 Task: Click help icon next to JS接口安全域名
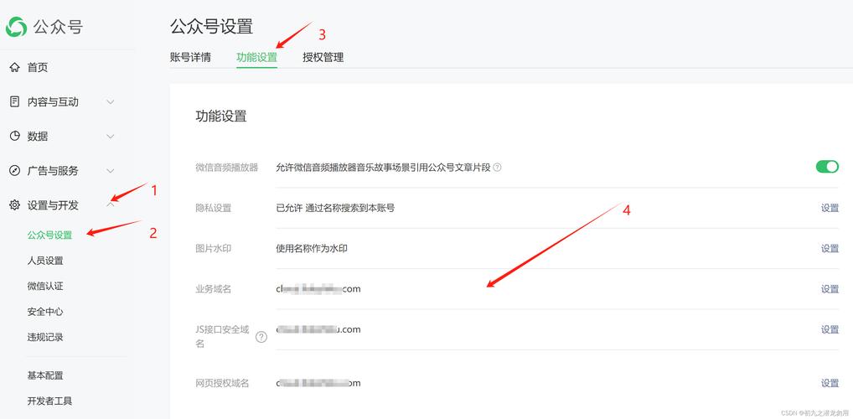pos(261,337)
